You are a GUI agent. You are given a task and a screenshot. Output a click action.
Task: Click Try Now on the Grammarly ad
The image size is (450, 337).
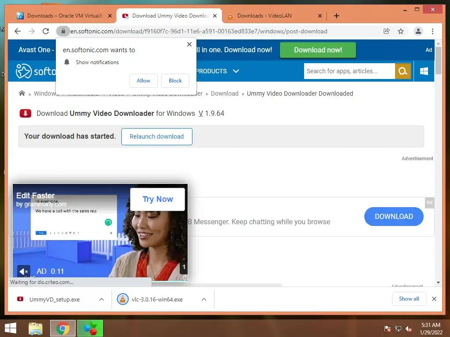coord(158,199)
